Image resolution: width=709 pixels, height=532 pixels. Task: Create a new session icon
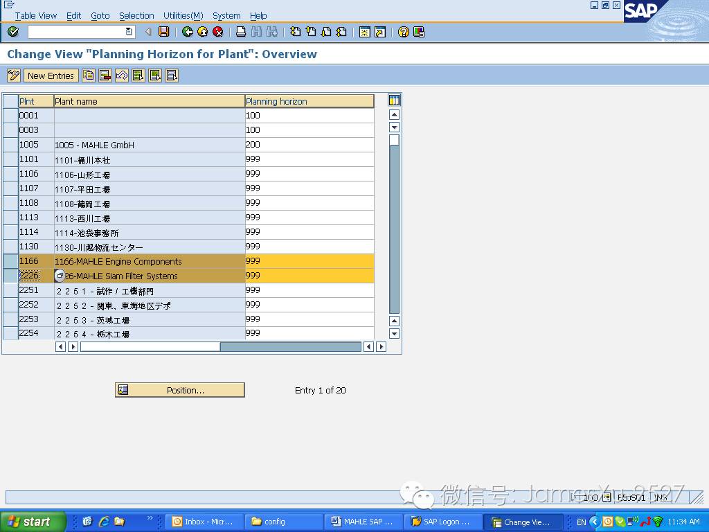pyautogui.click(x=364, y=32)
